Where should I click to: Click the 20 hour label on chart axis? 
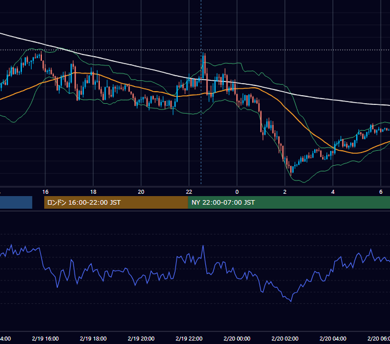point(141,192)
